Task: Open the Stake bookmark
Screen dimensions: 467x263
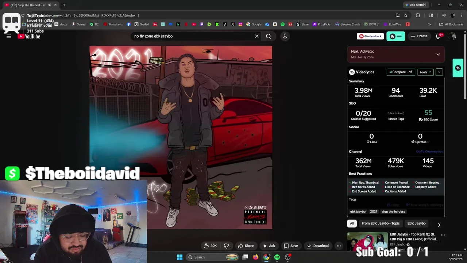Action: (x=302, y=24)
